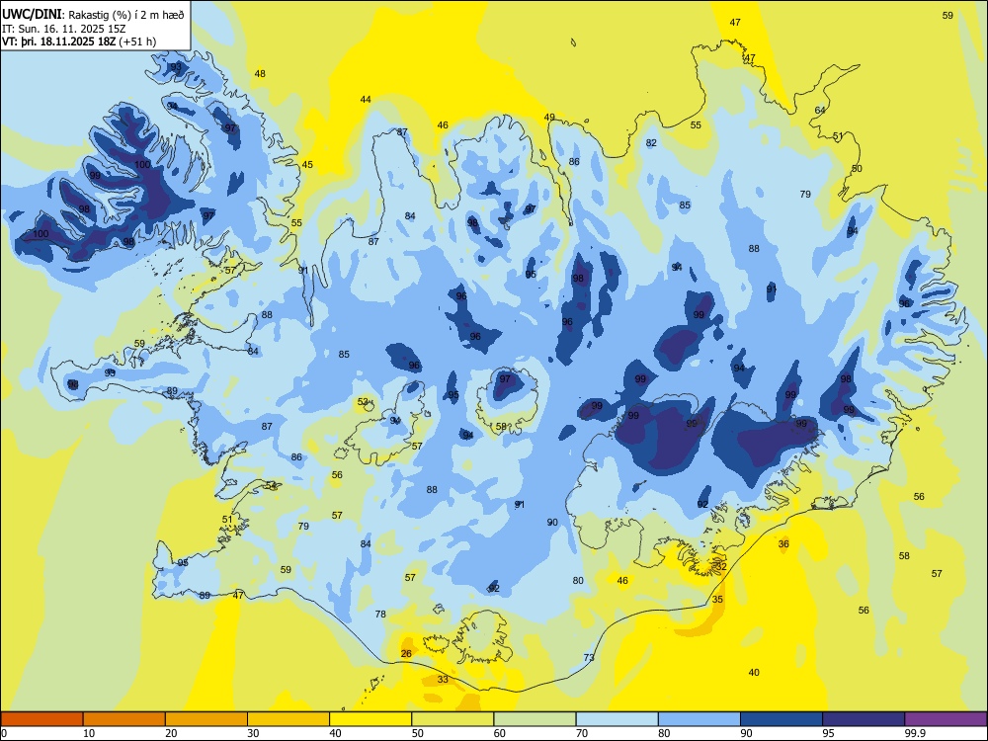Click the purple above-99.9 legend swatch
The image size is (988, 741).
point(946,719)
